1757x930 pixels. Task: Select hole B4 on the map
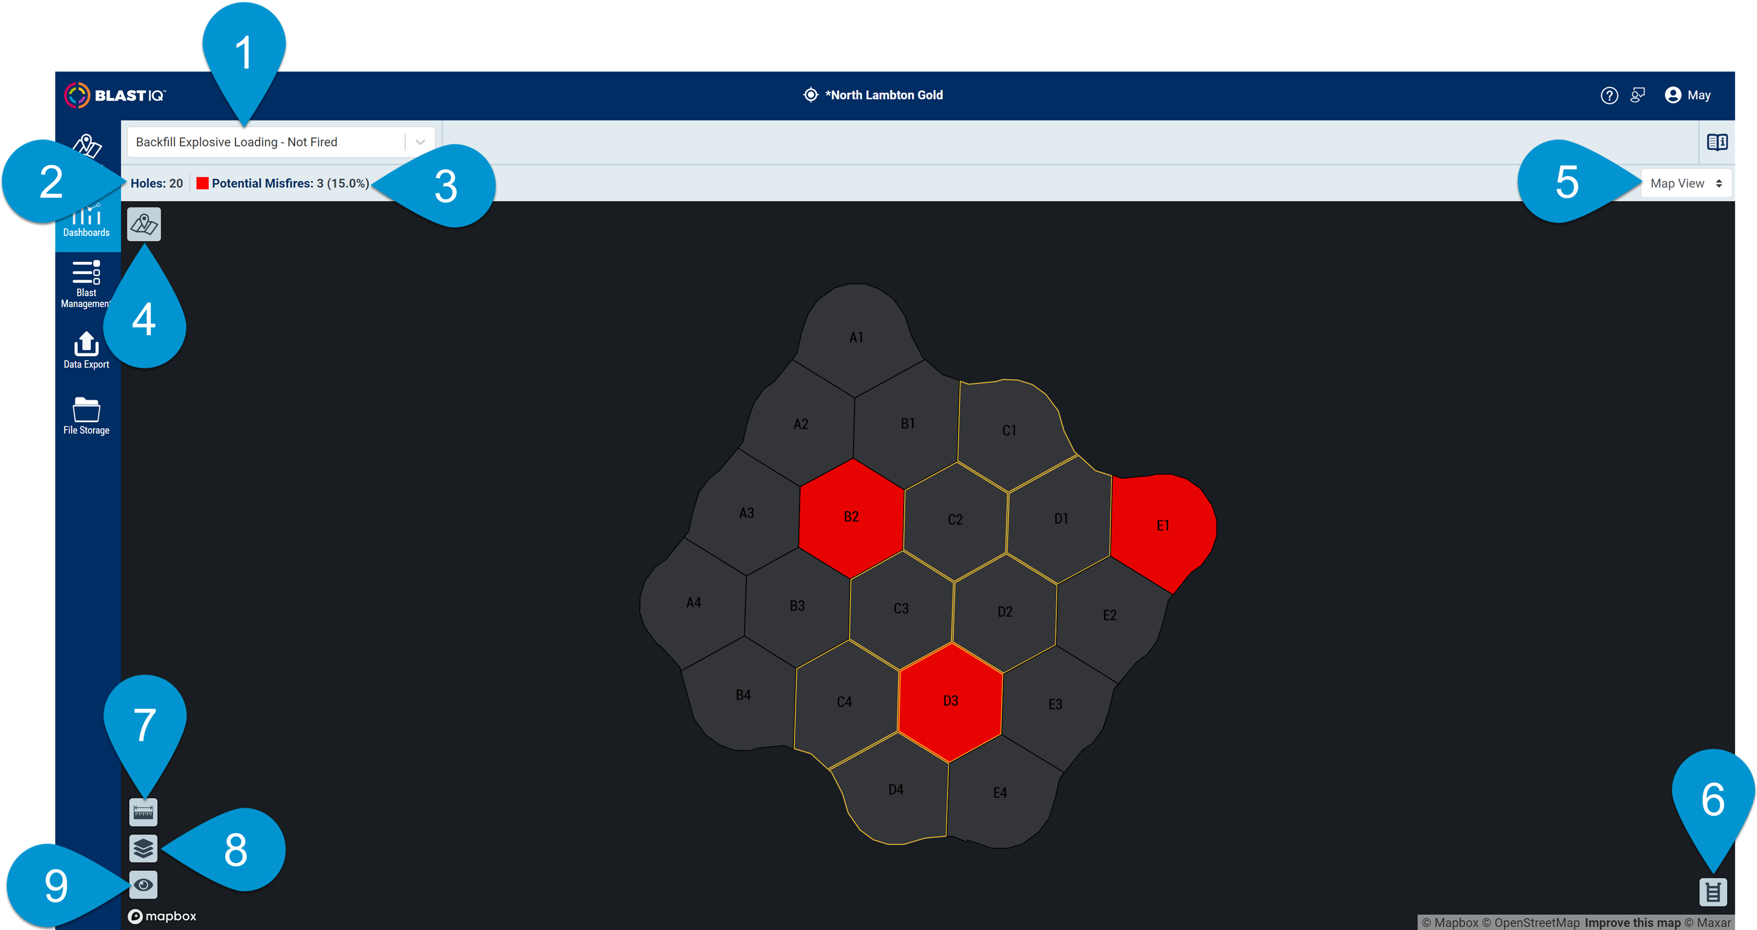tap(744, 695)
